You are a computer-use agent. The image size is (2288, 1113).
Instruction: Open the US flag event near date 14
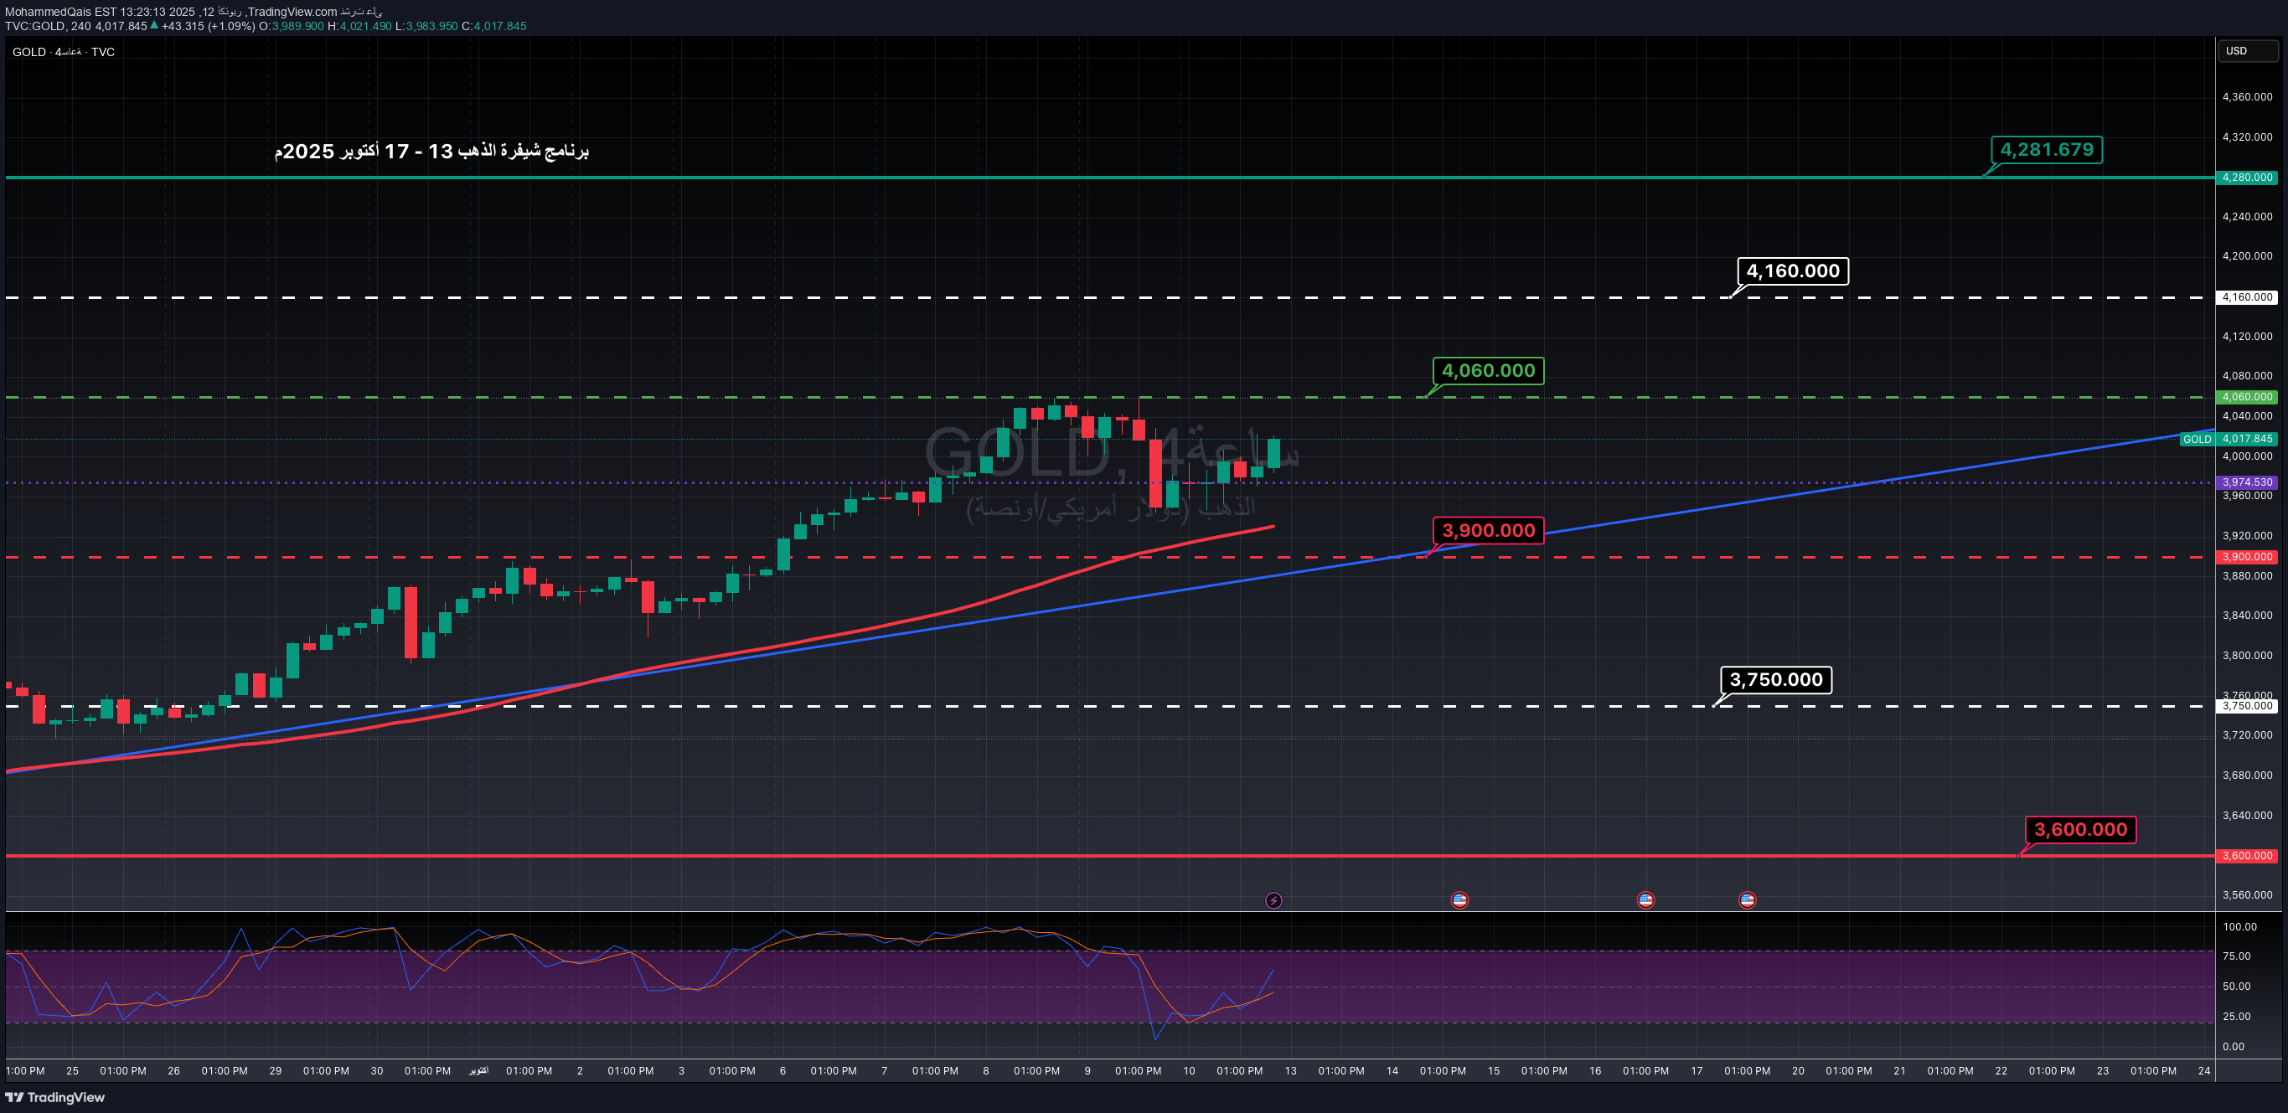pyautogui.click(x=1459, y=900)
